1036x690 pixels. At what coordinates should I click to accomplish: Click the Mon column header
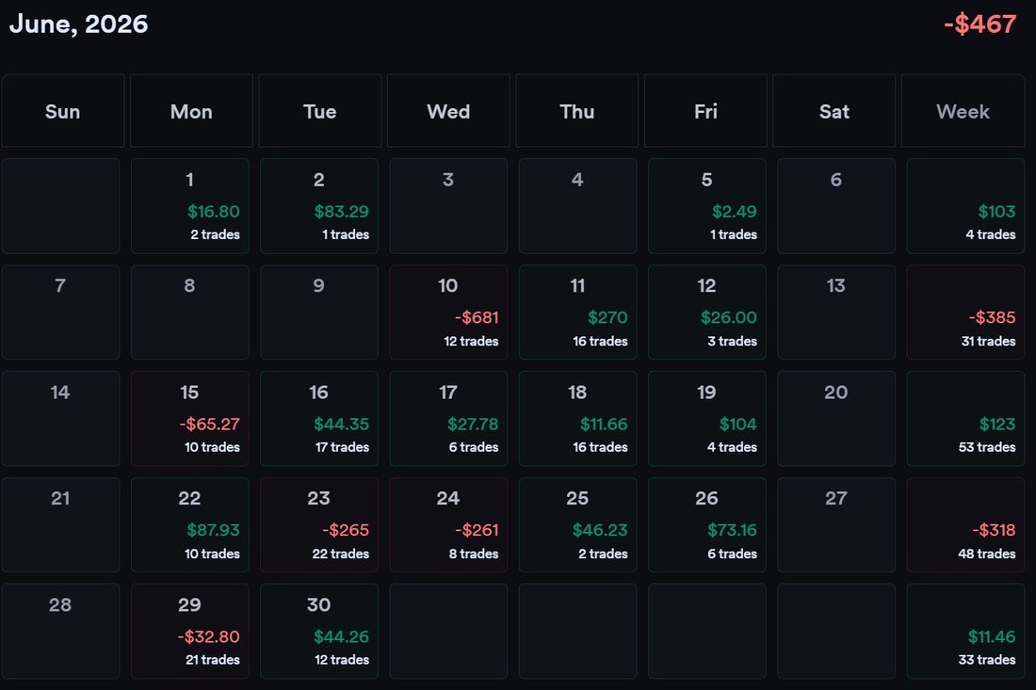click(191, 111)
